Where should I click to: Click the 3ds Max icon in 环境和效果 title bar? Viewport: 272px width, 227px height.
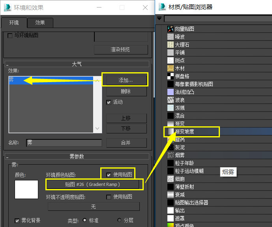(8, 8)
